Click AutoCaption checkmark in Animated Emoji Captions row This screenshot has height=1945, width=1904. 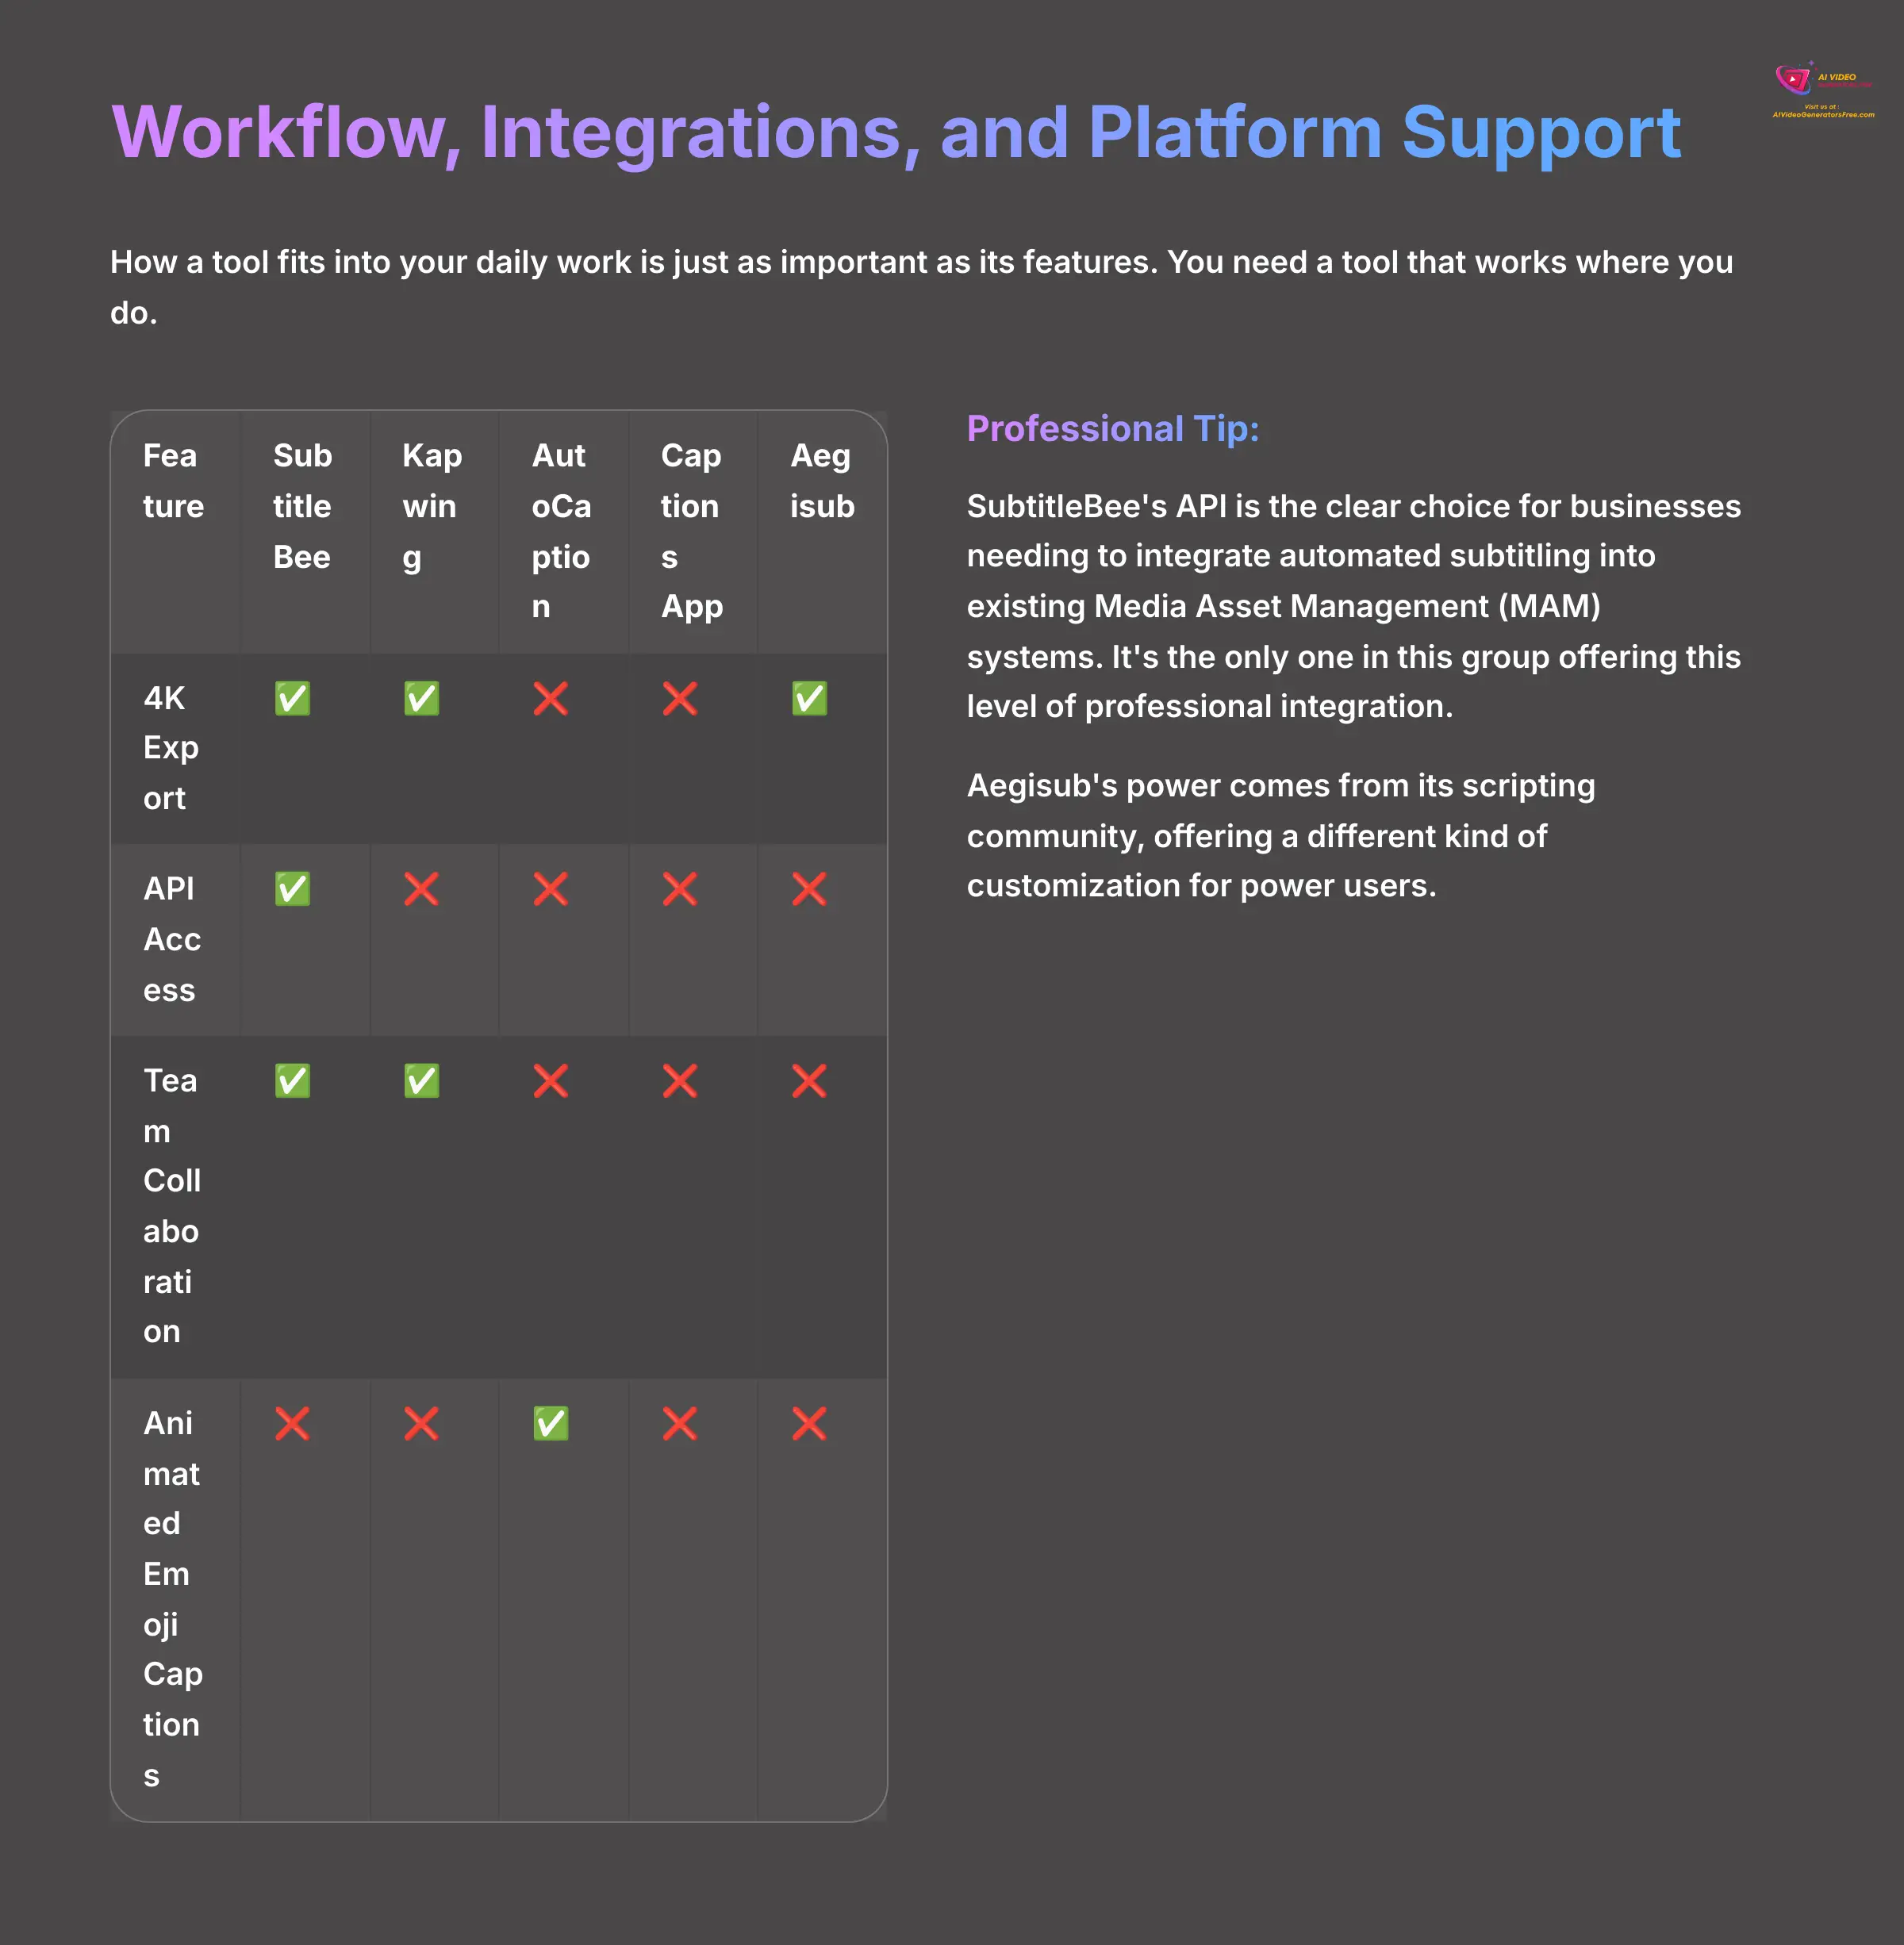551,1423
